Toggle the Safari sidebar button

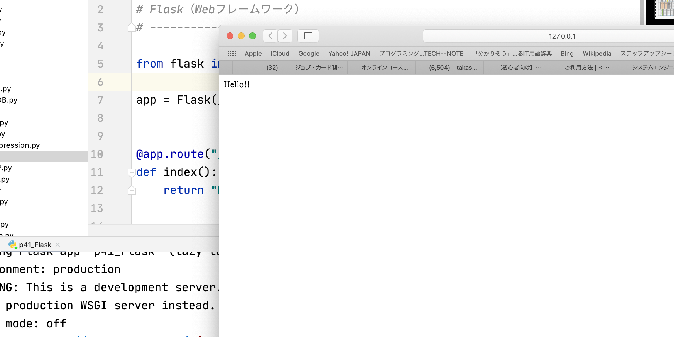click(308, 36)
